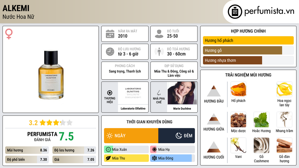This screenshot has height=168, width=299.
Task: Click the Trải nghiệm mùi hương heading
Action: [x=248, y=75]
